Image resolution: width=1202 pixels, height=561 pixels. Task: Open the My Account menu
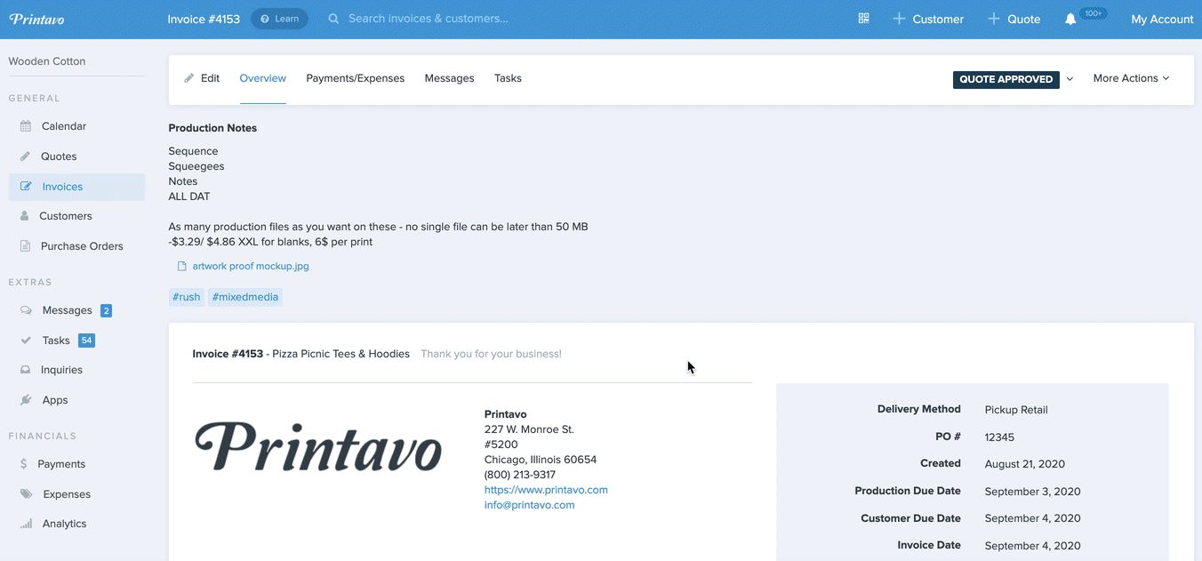(1162, 19)
